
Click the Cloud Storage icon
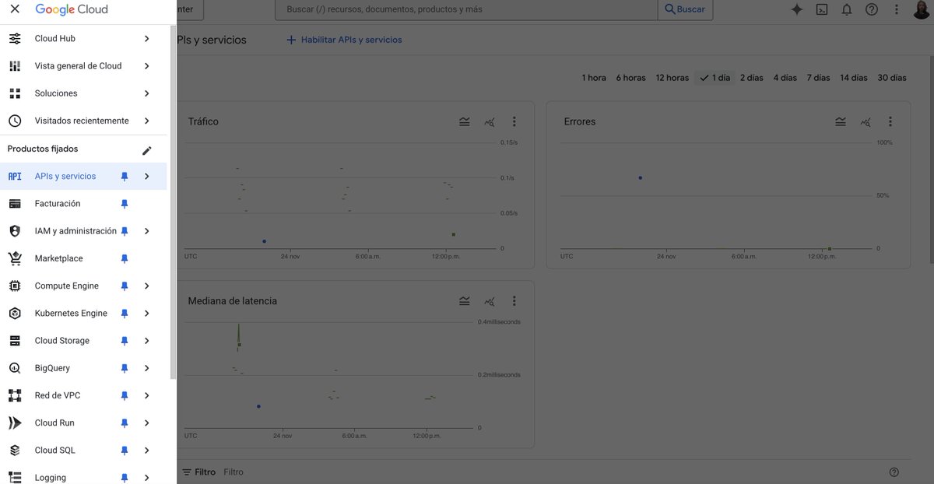15,341
